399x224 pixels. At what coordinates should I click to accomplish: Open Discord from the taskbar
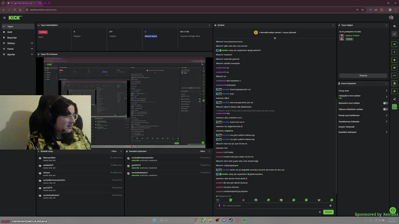[x=224, y=220]
